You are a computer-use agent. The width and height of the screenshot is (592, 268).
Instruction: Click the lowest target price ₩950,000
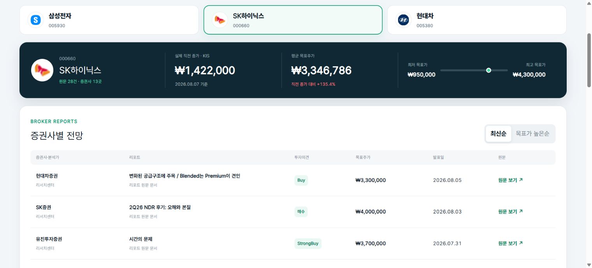tap(422, 74)
